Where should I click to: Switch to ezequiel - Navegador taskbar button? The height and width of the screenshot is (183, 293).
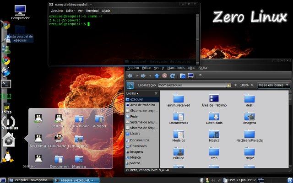point(31,180)
